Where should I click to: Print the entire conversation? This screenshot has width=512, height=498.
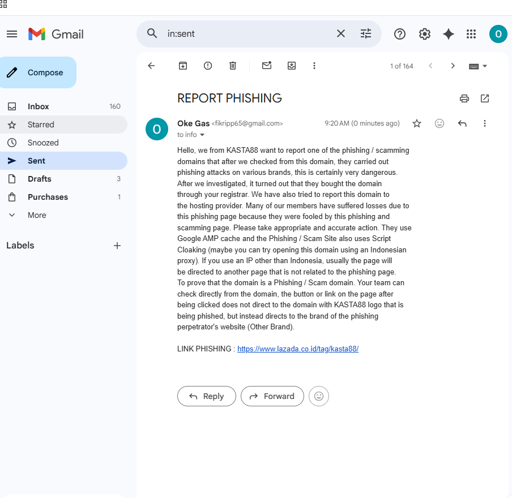(464, 98)
